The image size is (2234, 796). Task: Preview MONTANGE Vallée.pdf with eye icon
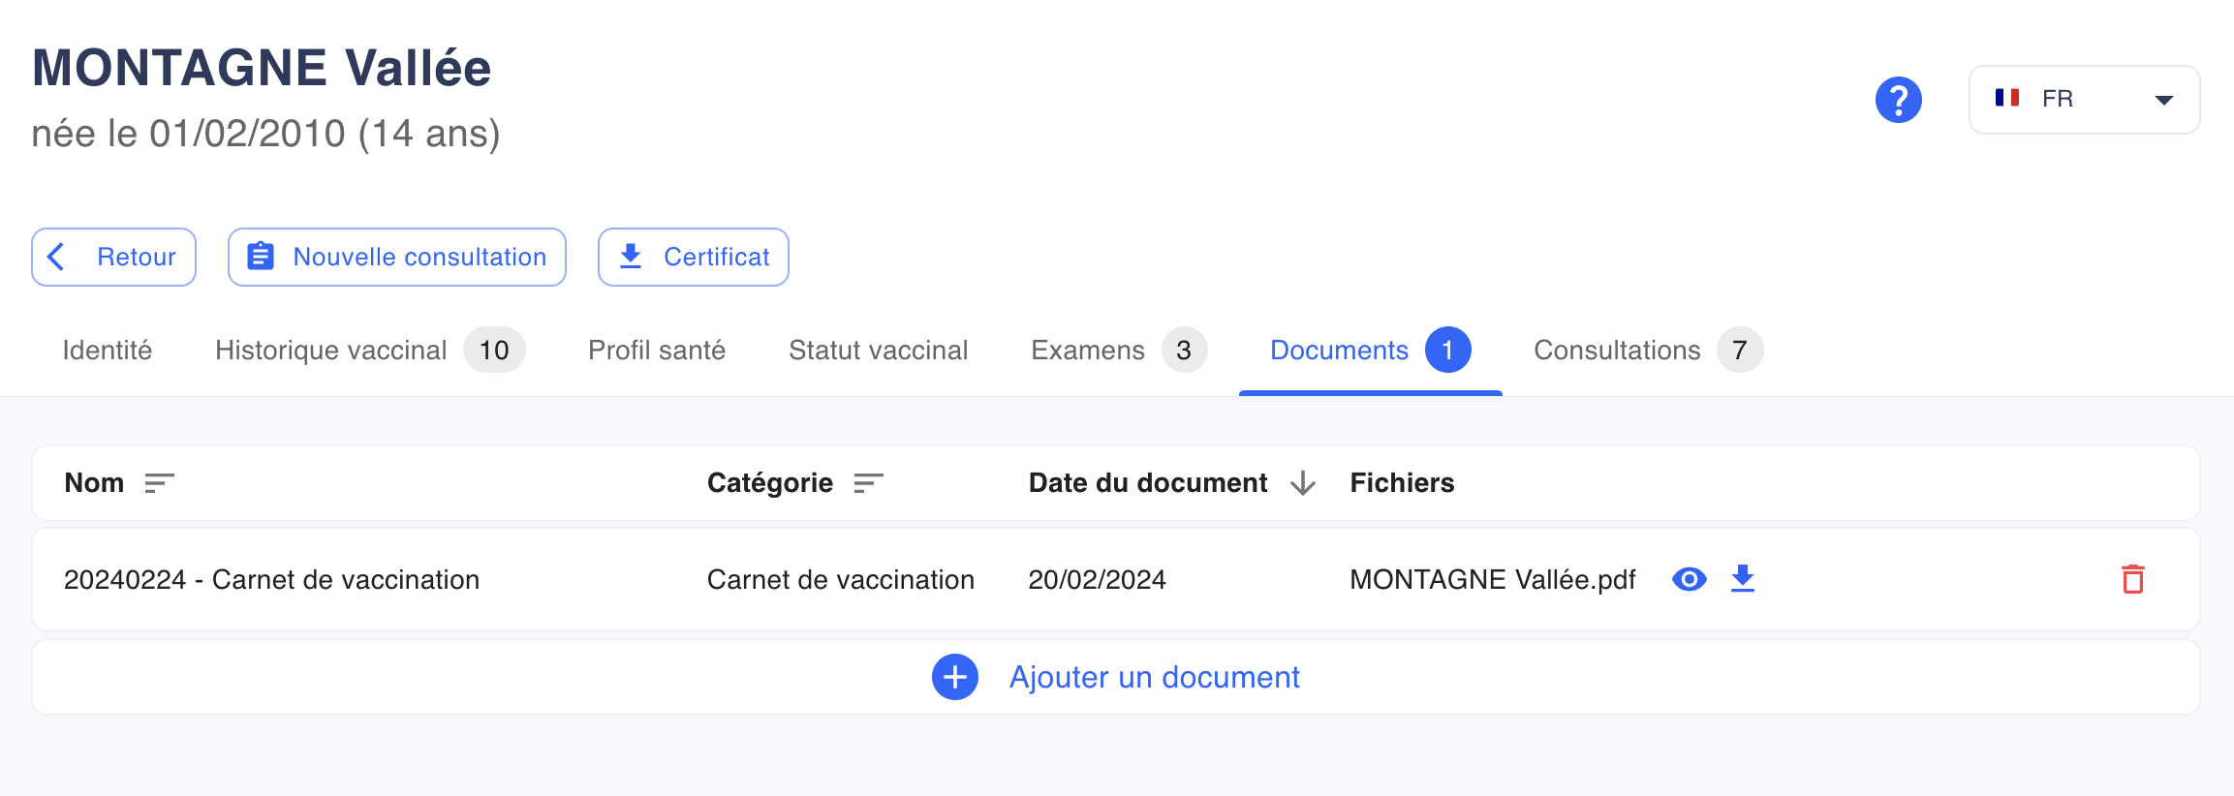coord(1689,579)
